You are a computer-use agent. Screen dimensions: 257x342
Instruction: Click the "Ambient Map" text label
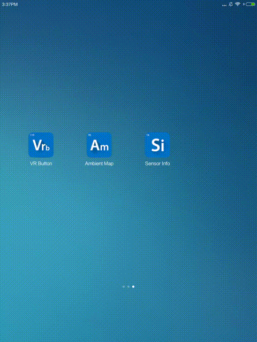tap(99, 164)
